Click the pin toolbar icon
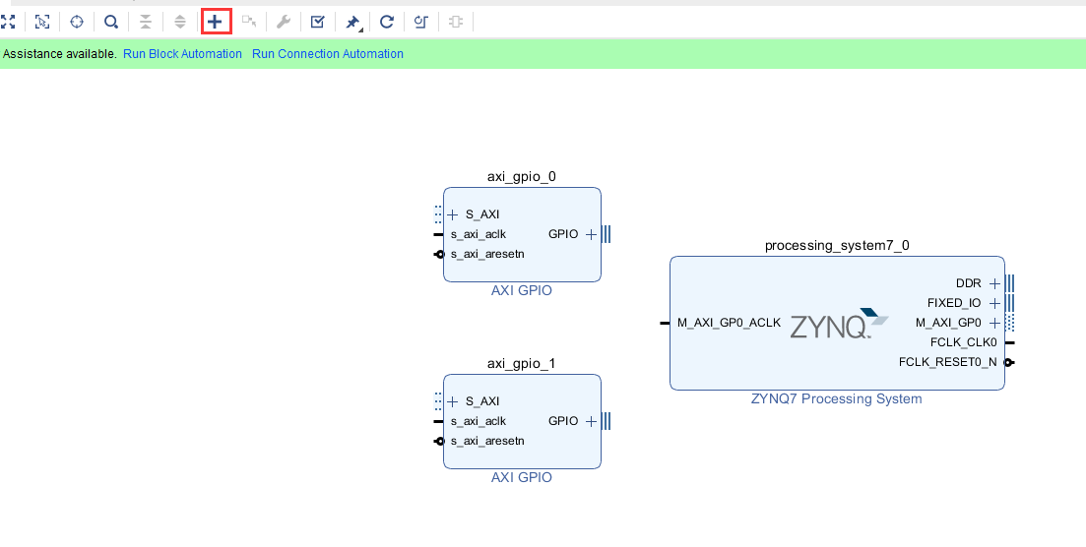Viewport: 1086px width, 547px height. point(352,23)
